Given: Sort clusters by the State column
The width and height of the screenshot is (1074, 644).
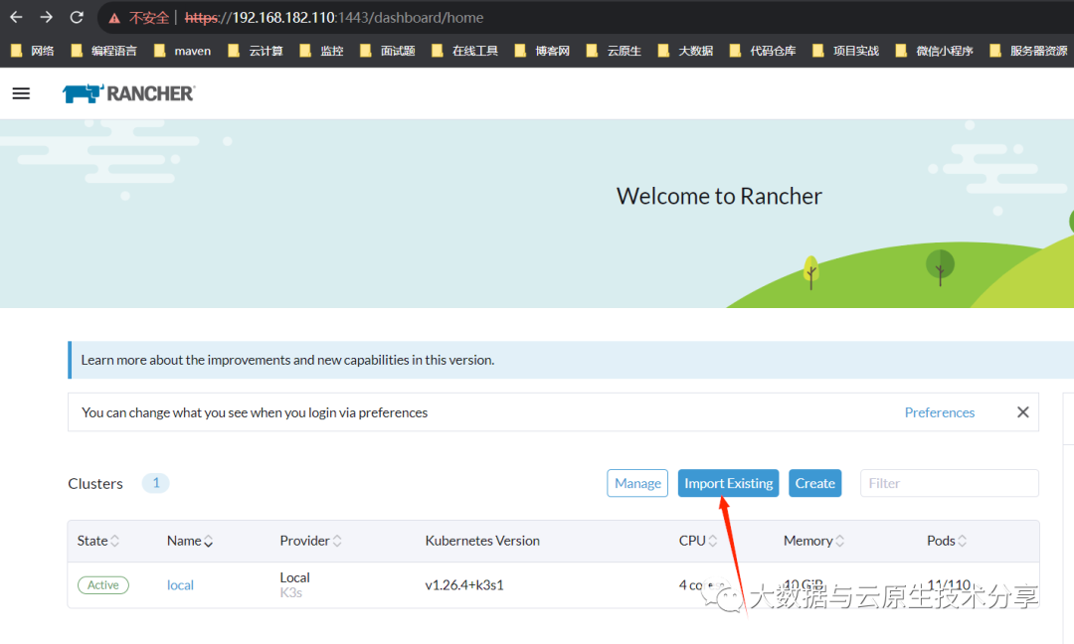Looking at the screenshot, I should click(97, 541).
